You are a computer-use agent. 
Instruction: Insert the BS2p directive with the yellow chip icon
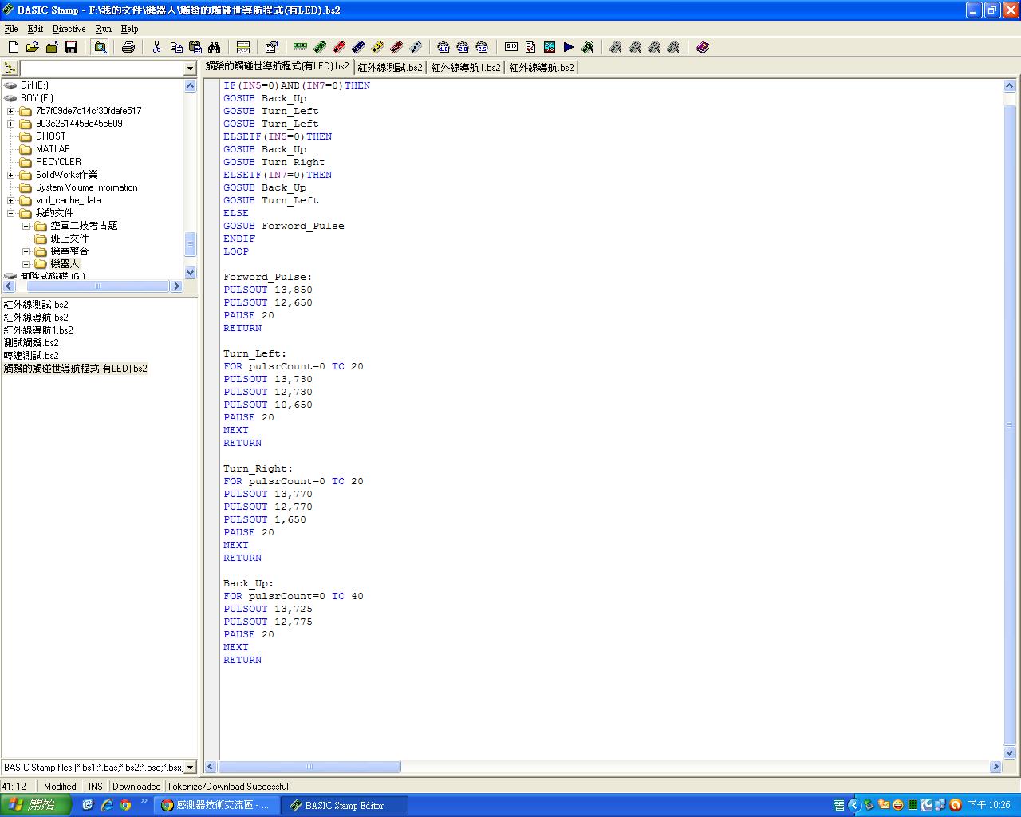(x=377, y=48)
